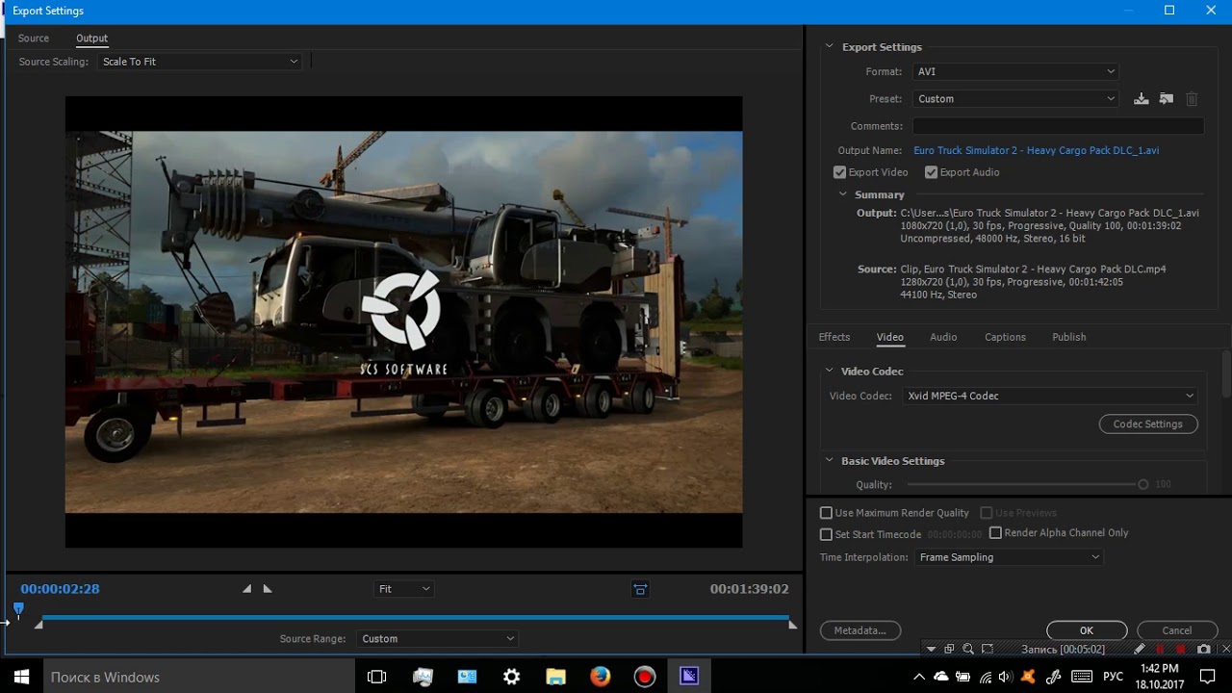Screen dimensions: 1232x693
Task: Uncheck the Export Audio checkbox
Action: [932, 172]
